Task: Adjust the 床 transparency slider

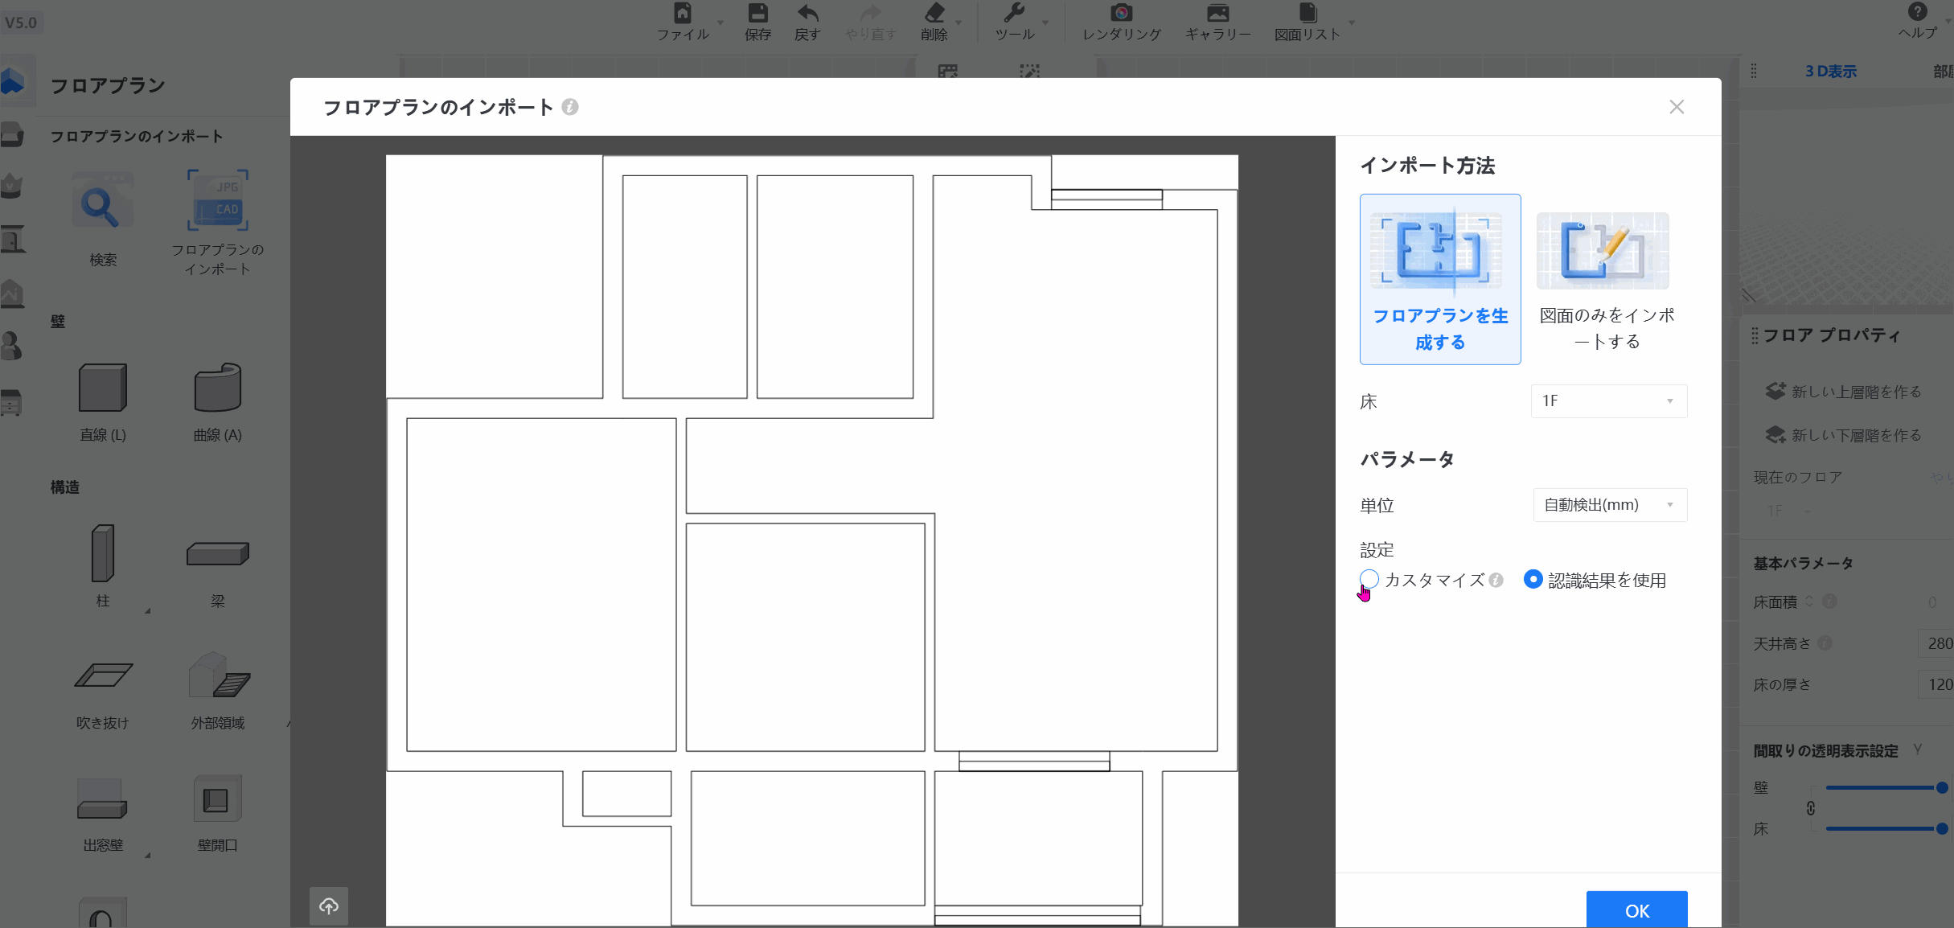Action: click(1886, 828)
